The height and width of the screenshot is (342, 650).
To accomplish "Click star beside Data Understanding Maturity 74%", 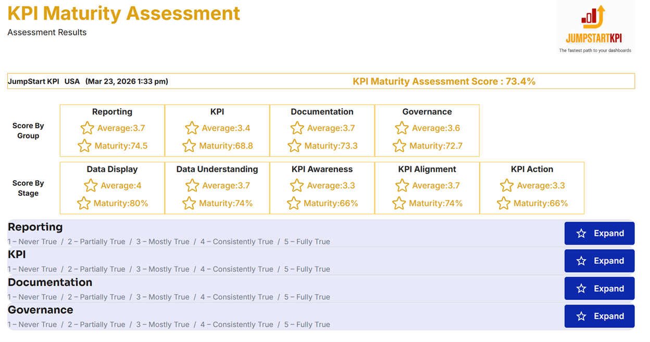I will pyautogui.click(x=189, y=203).
